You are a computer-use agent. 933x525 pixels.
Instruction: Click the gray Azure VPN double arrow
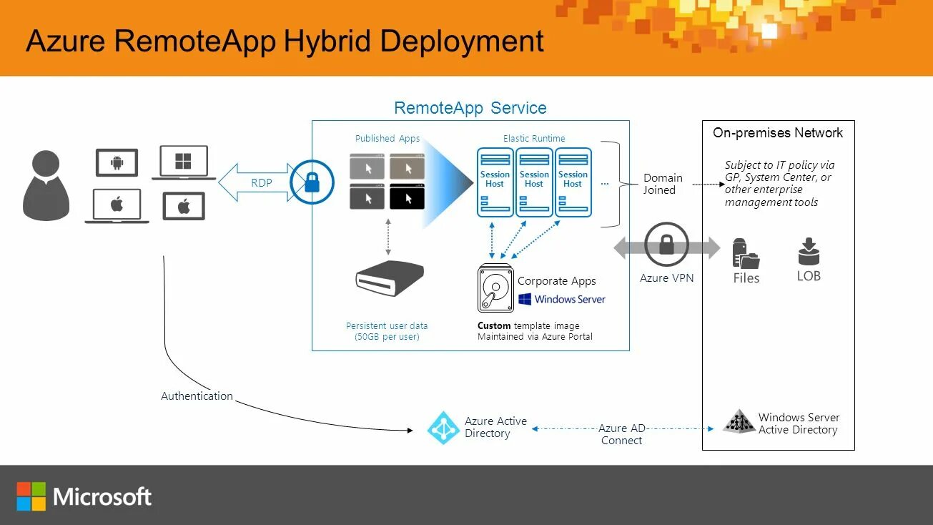[666, 248]
